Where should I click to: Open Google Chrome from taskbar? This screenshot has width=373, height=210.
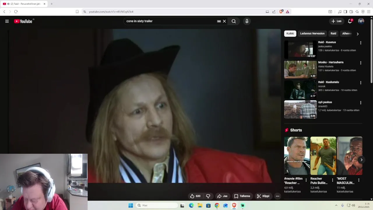pyautogui.click(x=217, y=205)
